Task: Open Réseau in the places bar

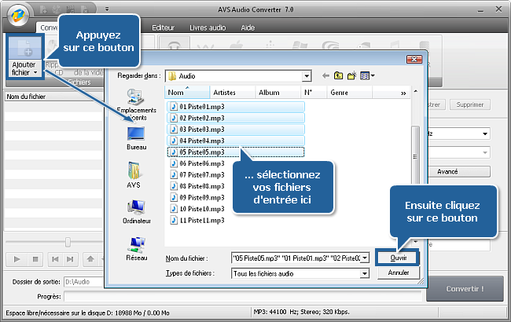Action: [137, 249]
